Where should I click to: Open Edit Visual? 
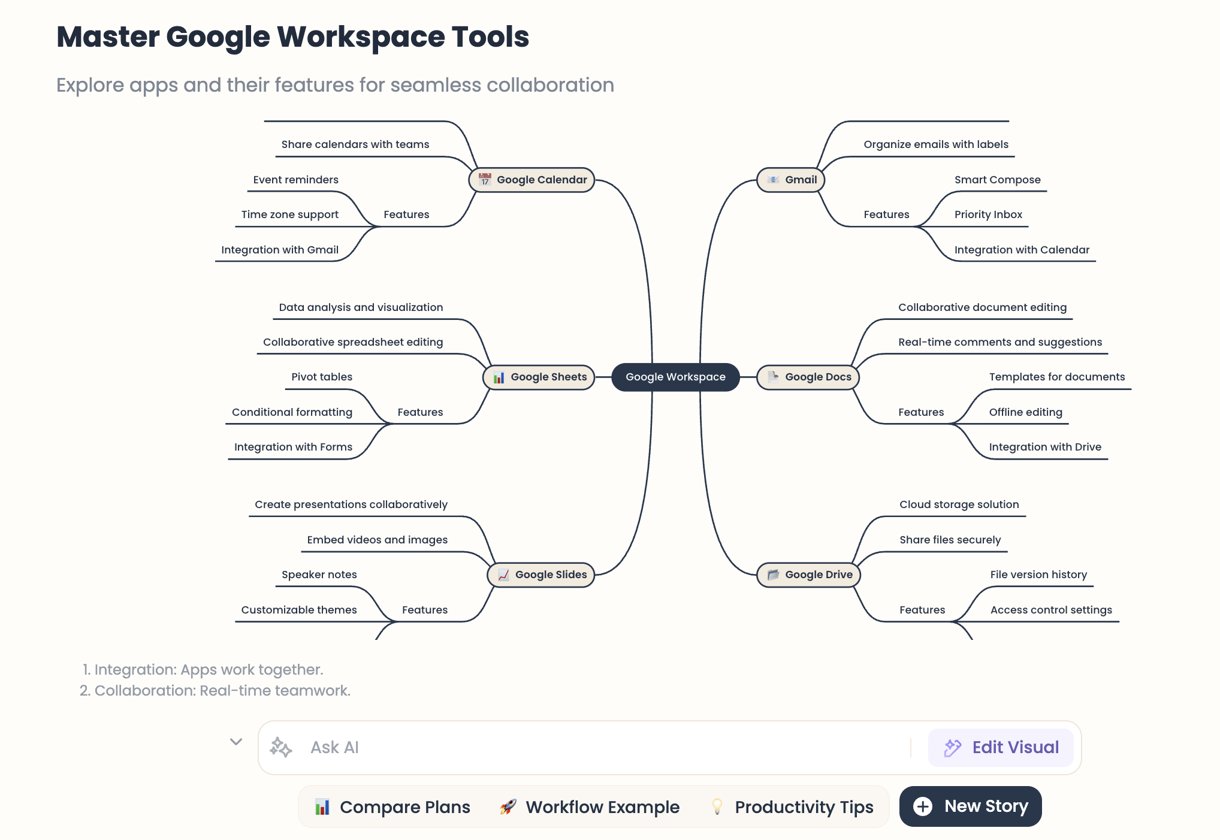click(1001, 747)
